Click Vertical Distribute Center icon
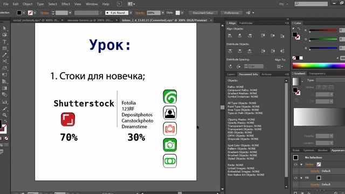Viewport: 345px width, 194px height. click(x=240, y=51)
